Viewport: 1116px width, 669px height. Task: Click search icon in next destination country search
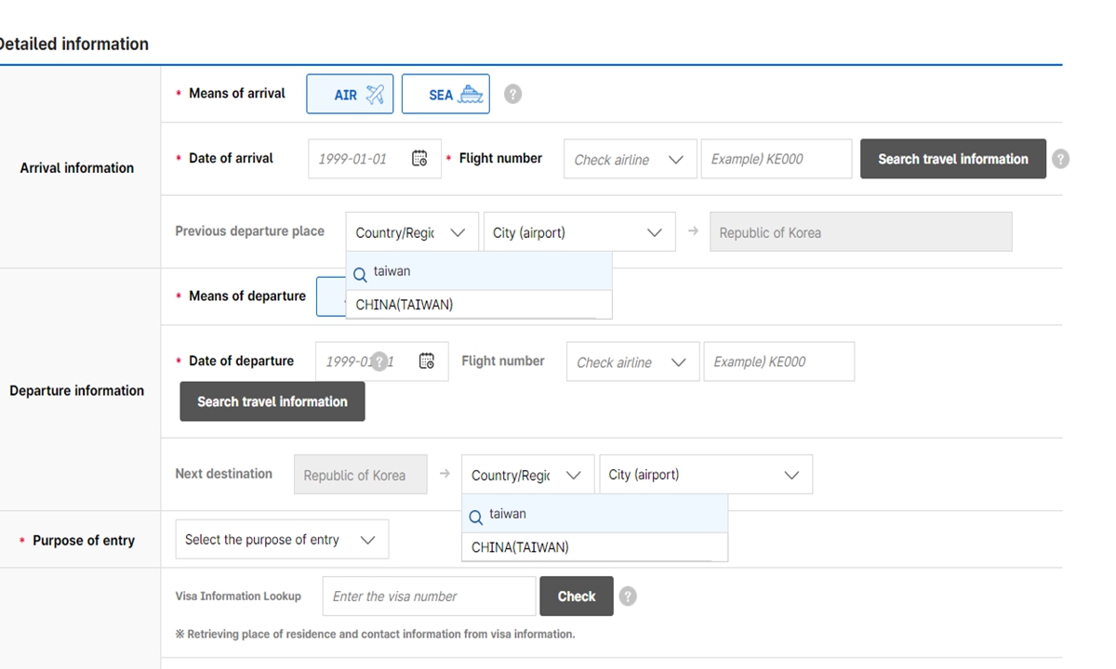point(475,517)
